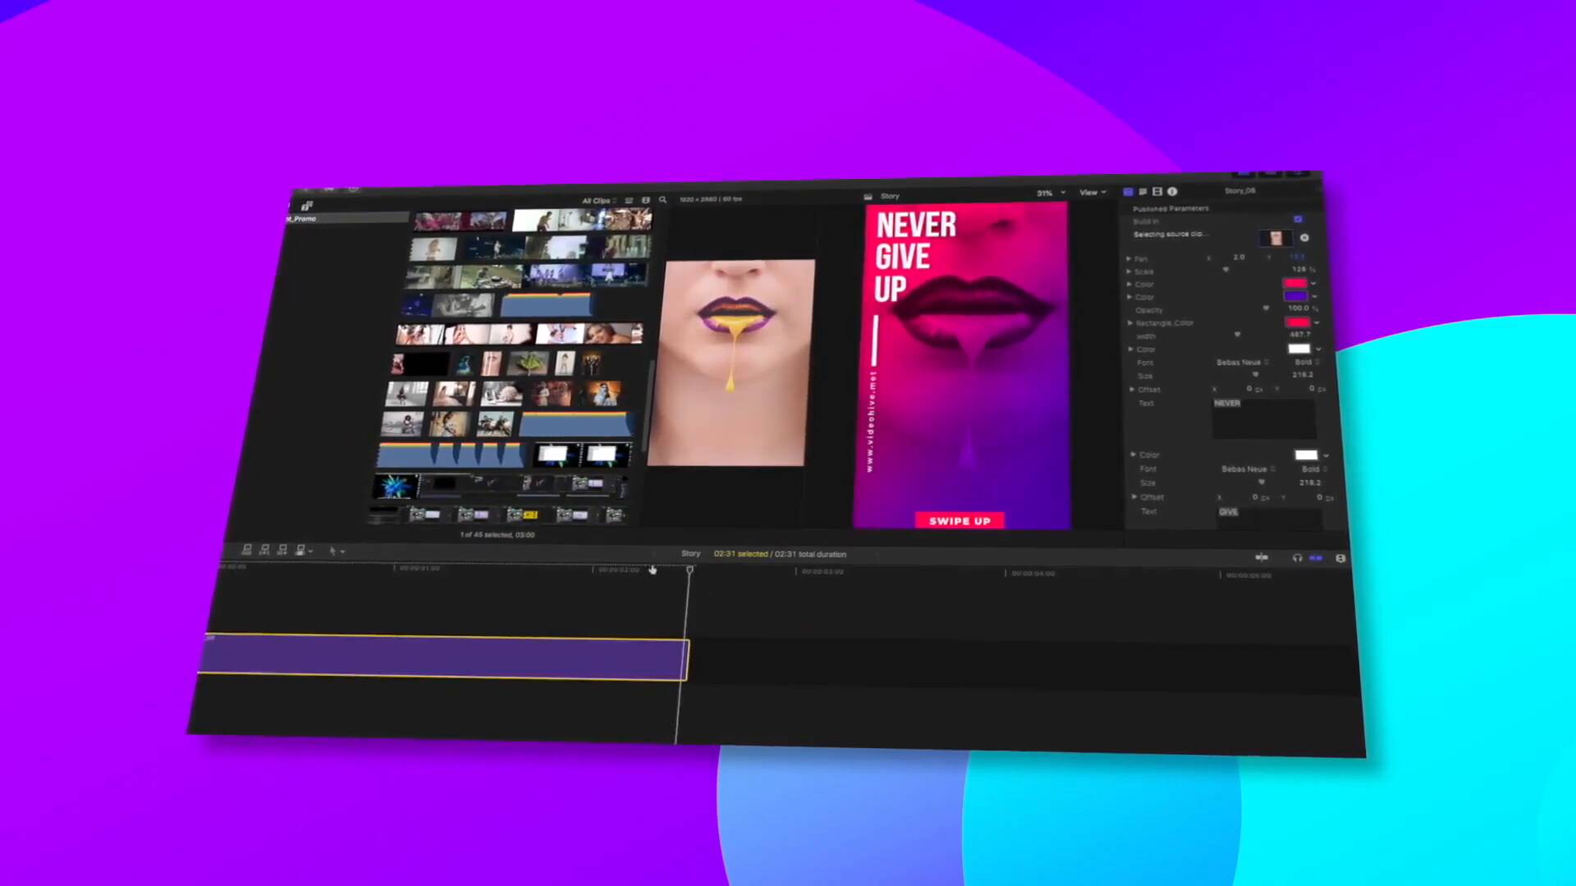This screenshot has width=1576, height=886.
Task: Click the '1 of 45 selected, 03:00' status
Action: point(497,535)
